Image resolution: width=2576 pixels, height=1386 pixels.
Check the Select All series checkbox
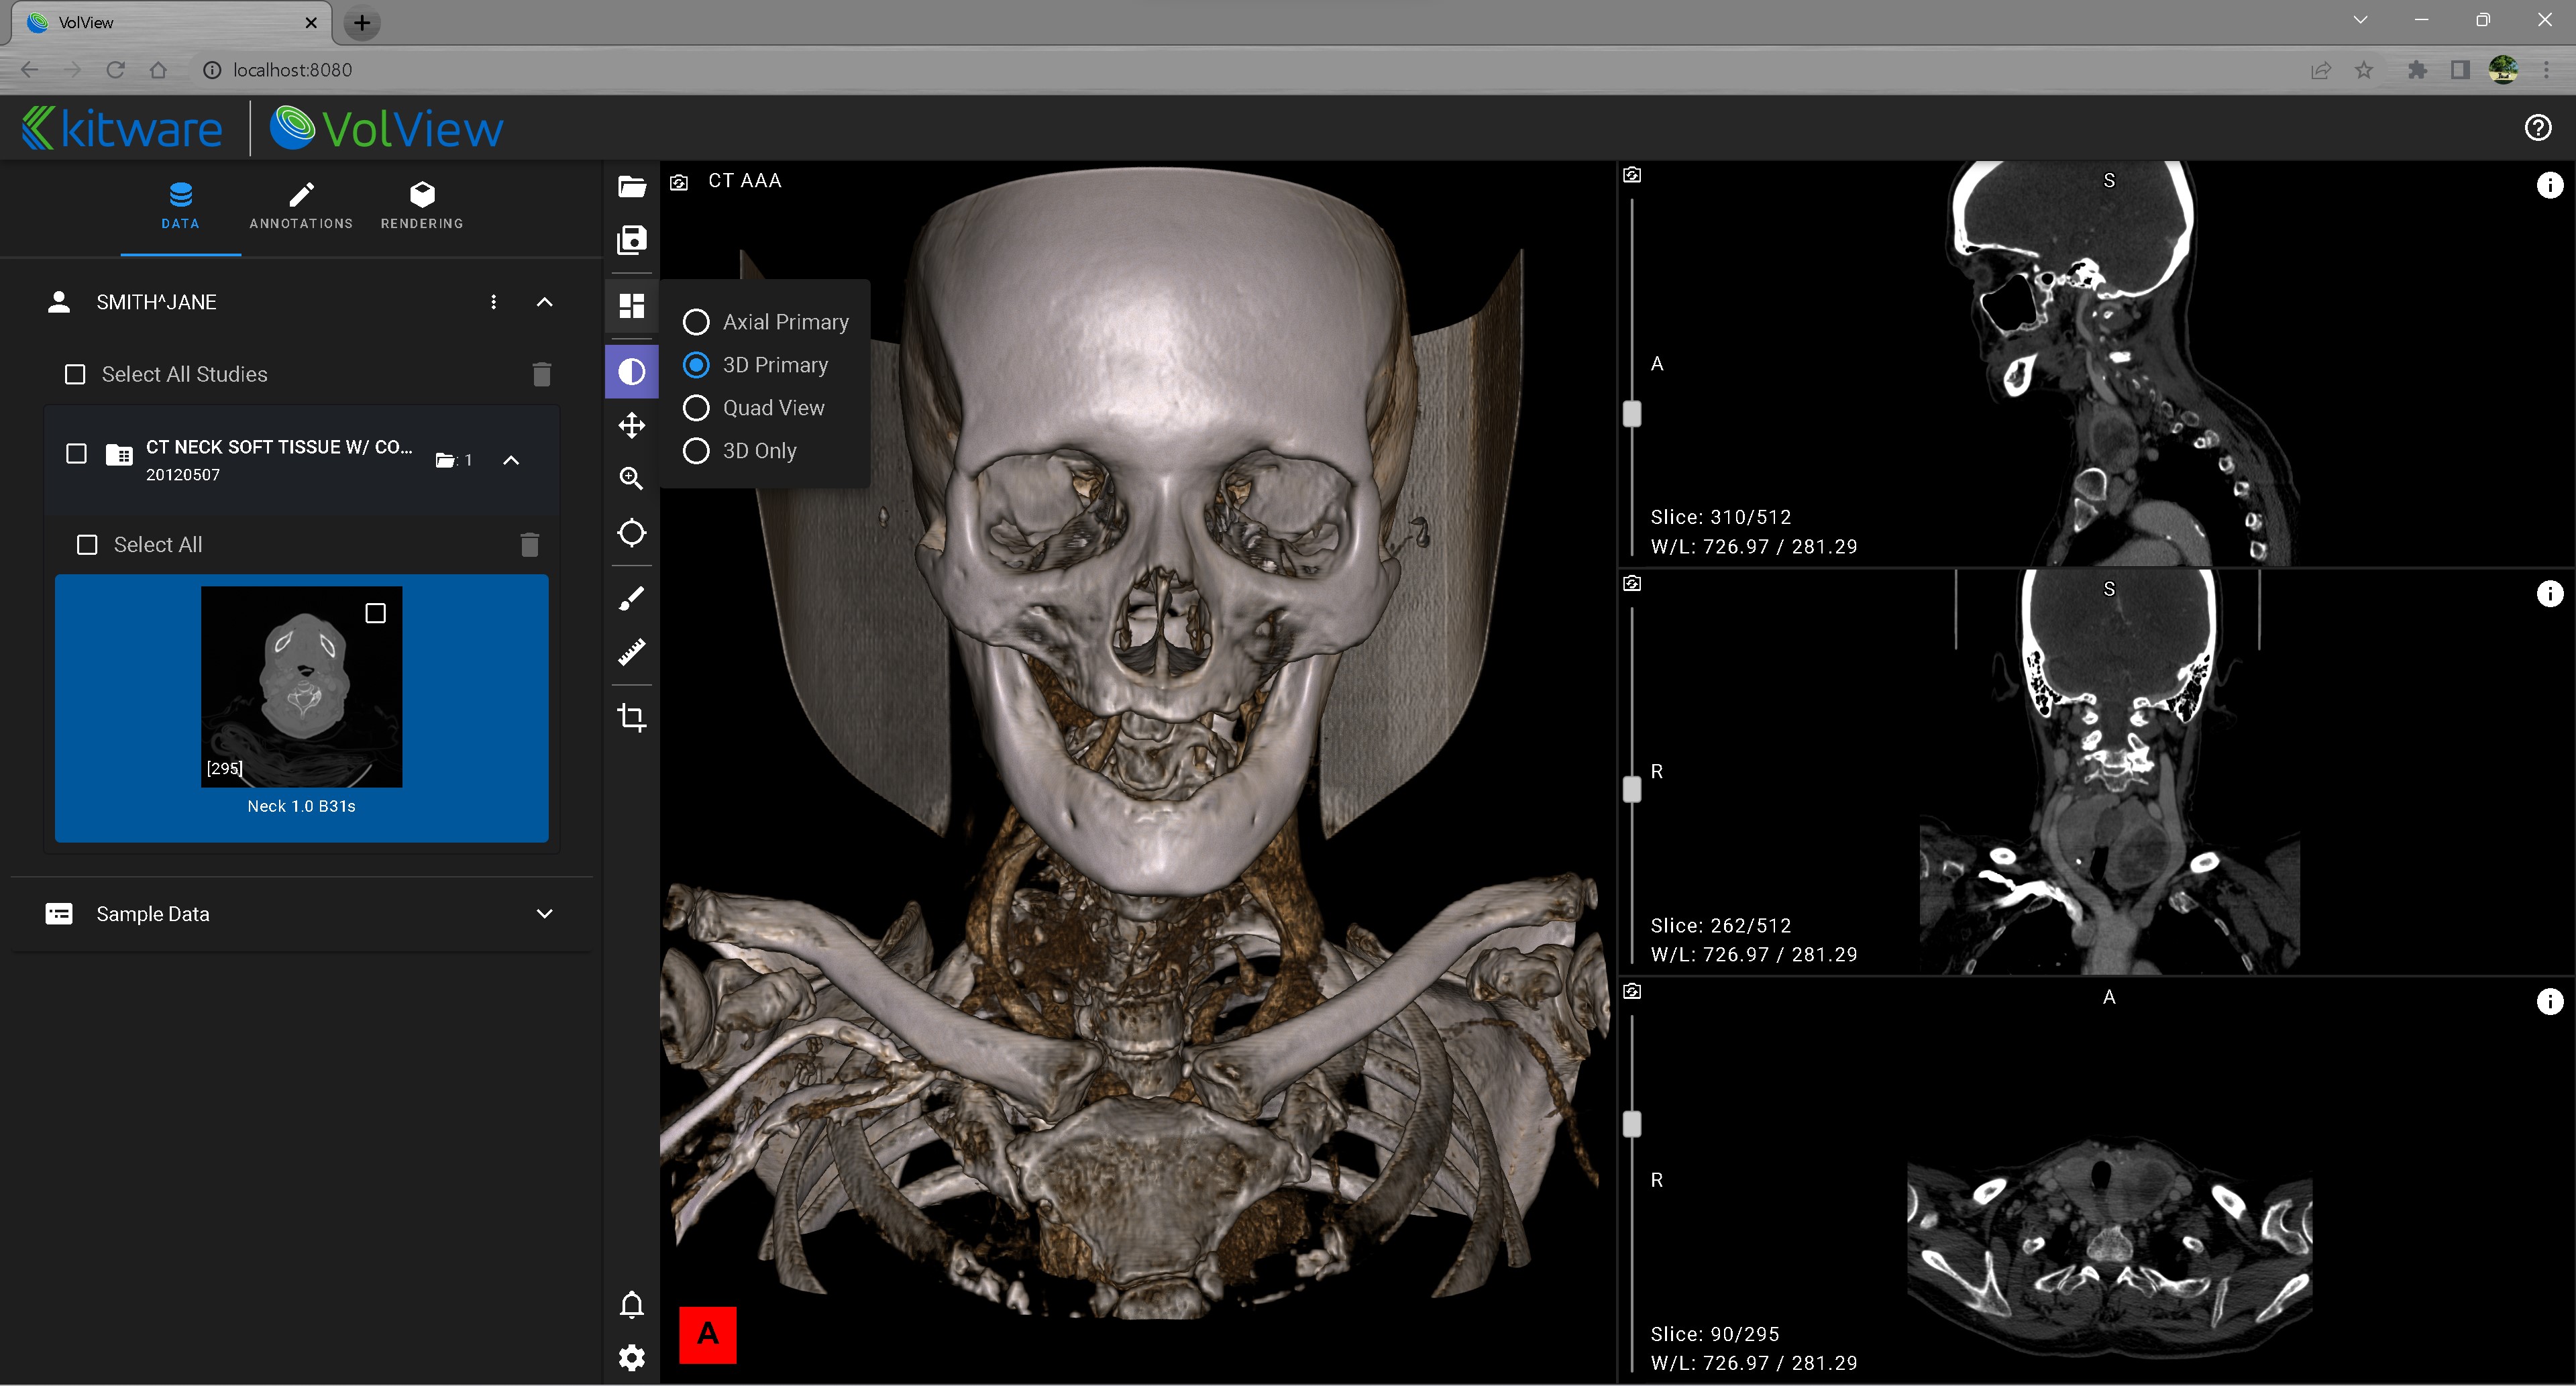87,545
